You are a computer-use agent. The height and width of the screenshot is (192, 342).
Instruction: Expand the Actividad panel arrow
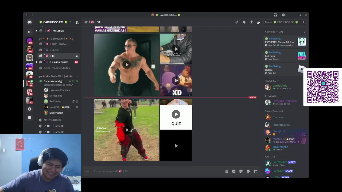[x=305, y=32]
